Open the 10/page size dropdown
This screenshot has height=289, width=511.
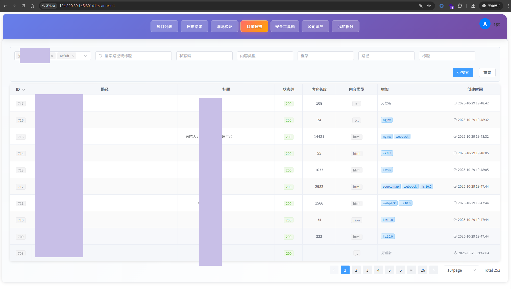[x=461, y=270]
